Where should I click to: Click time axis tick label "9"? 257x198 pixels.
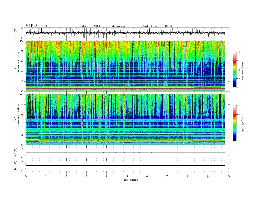click(x=208, y=176)
